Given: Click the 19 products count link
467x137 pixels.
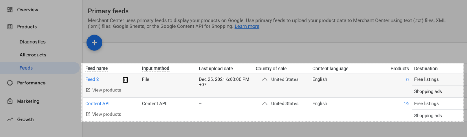Looking at the screenshot, I should pos(406,104).
